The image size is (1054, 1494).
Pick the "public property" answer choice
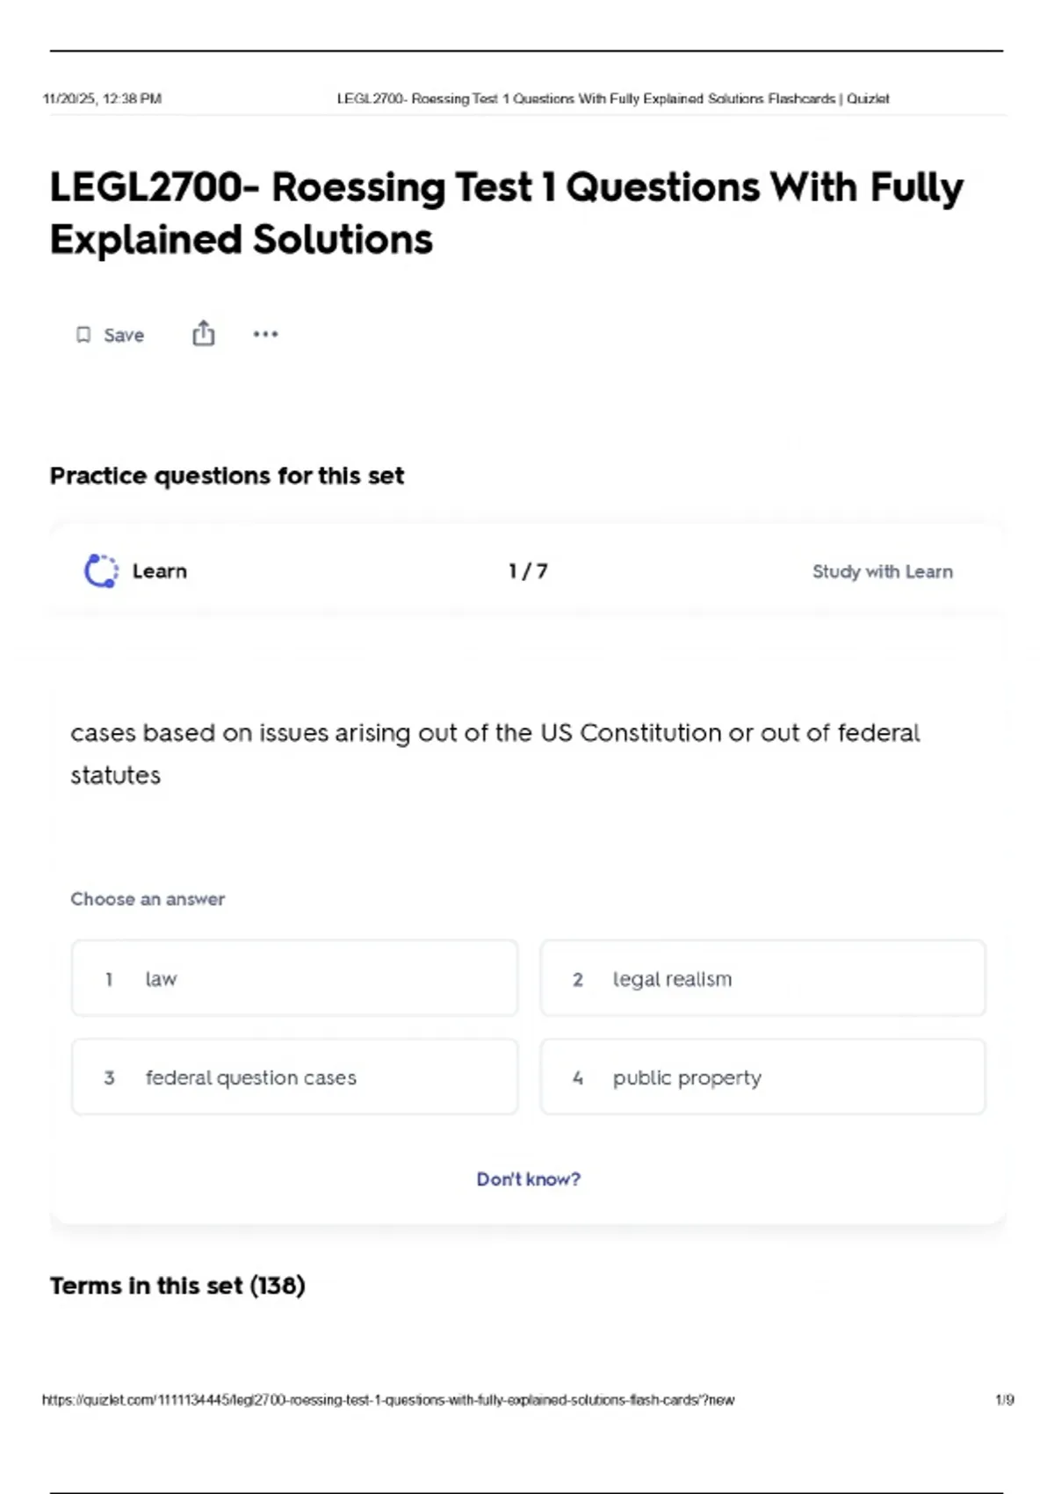[762, 1077]
